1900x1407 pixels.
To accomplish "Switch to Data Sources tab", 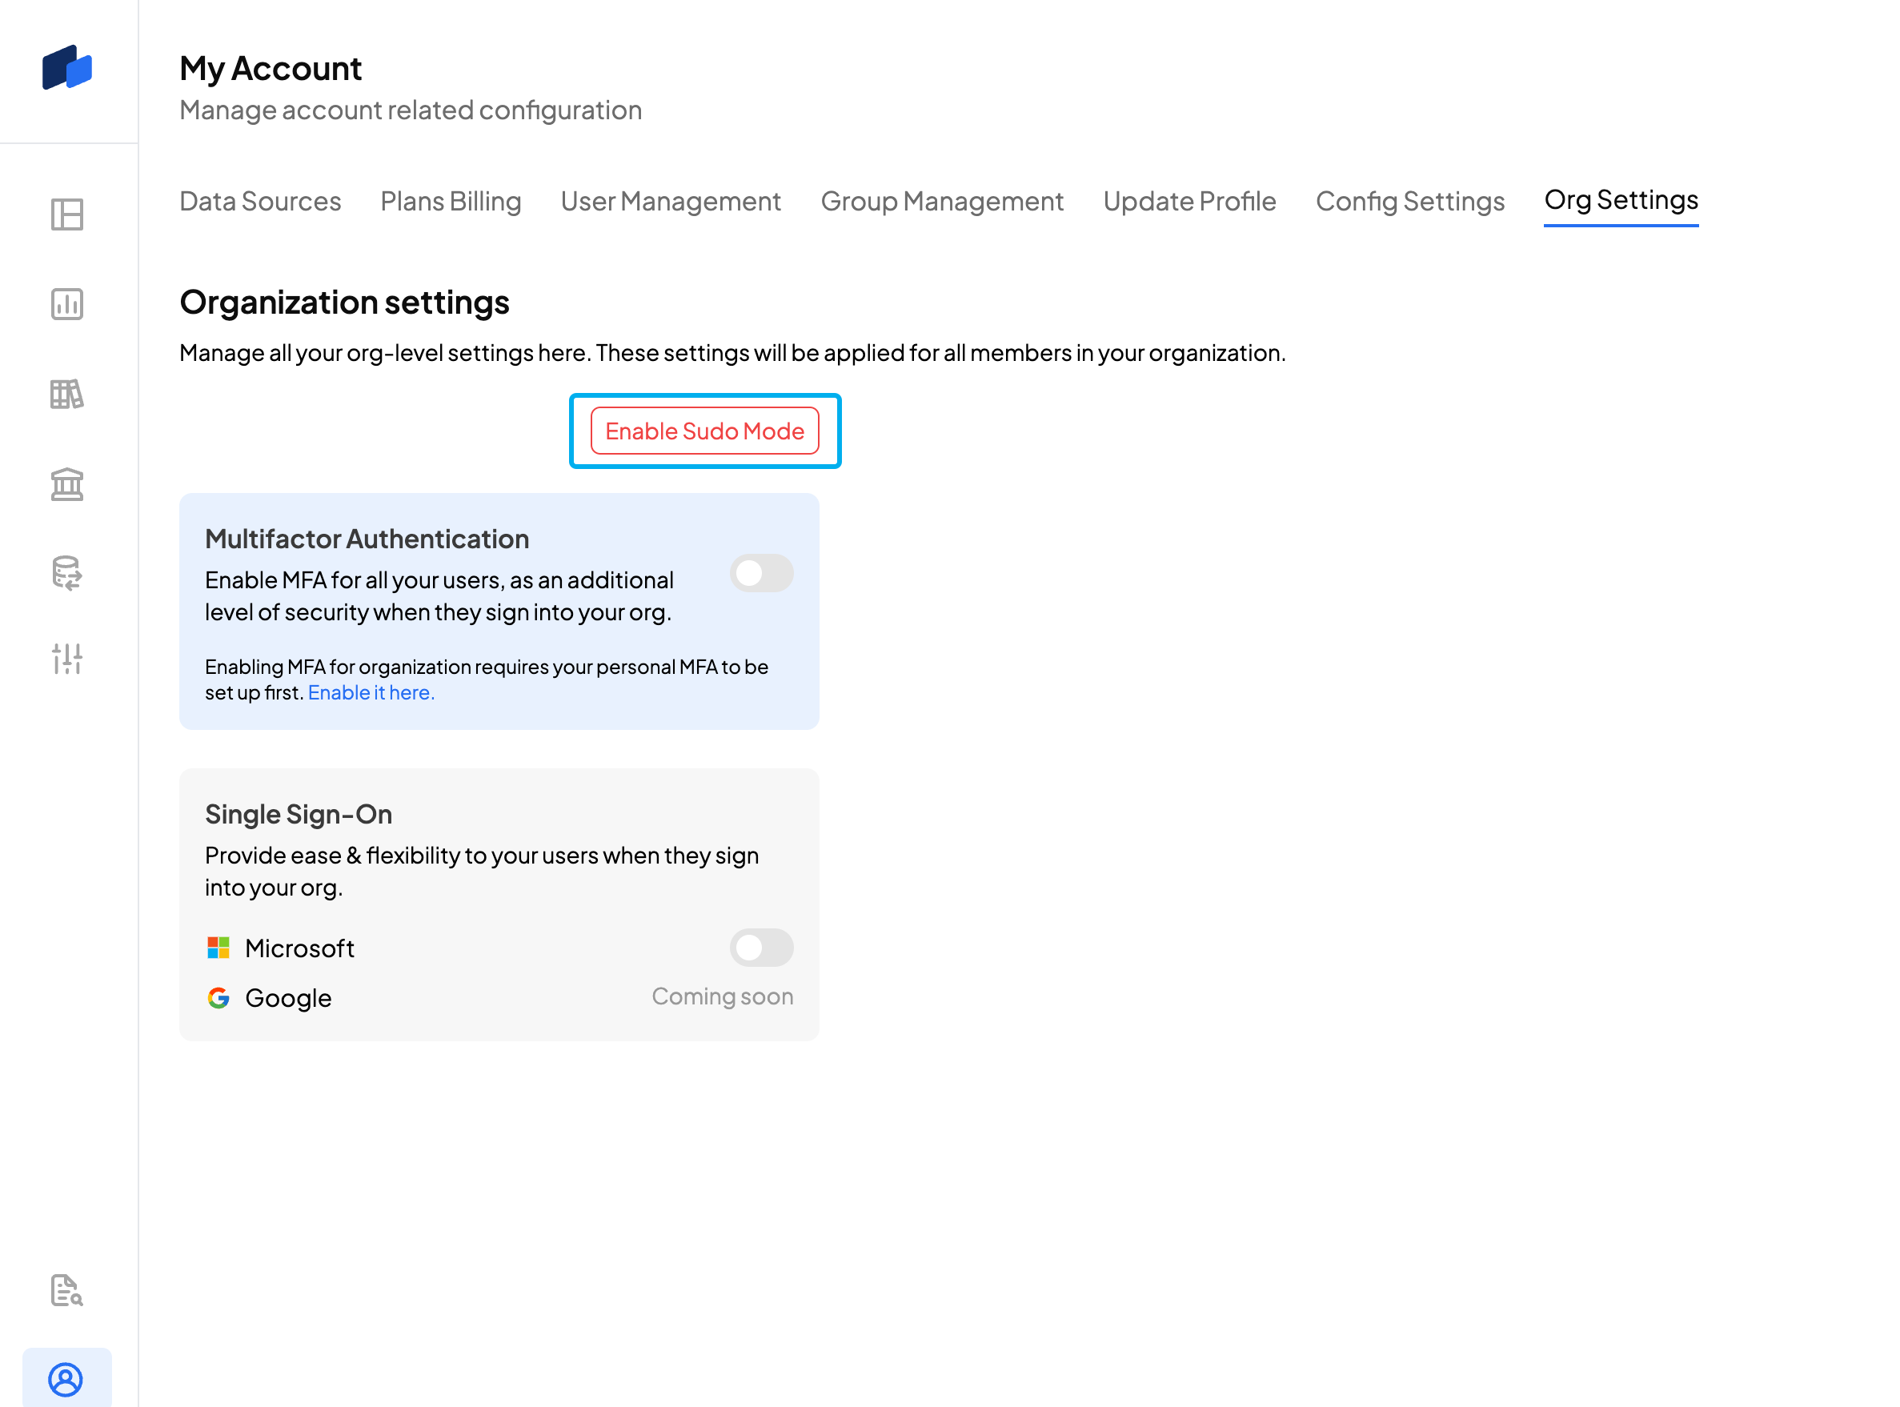I will click(x=260, y=201).
